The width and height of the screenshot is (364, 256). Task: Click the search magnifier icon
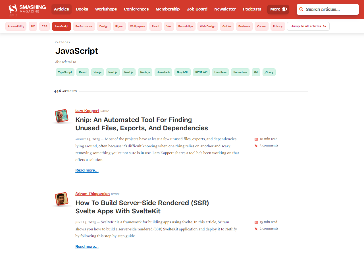pyautogui.click(x=301, y=9)
